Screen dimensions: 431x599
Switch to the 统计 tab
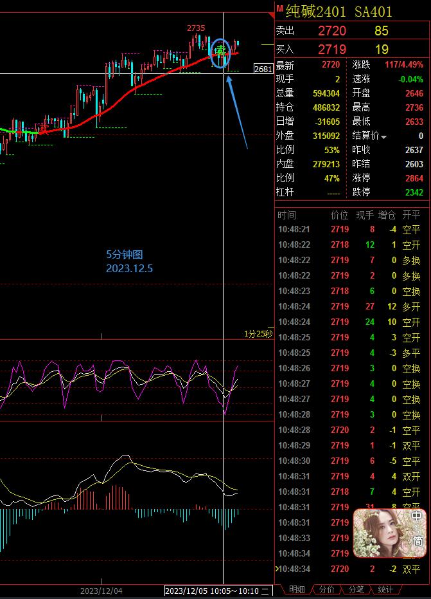[x=385, y=589]
